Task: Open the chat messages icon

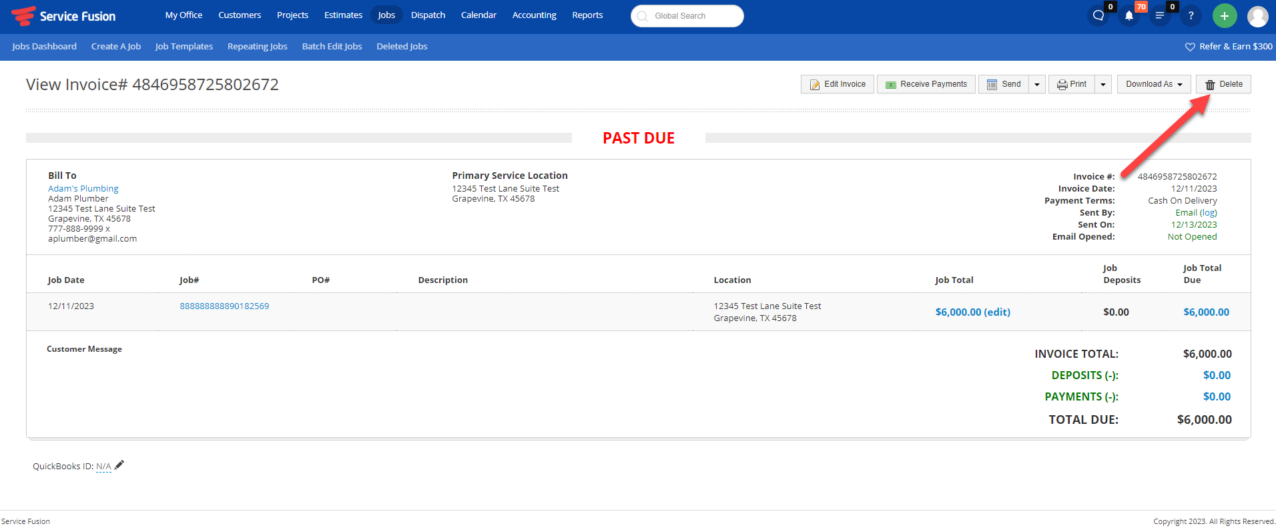Action: point(1098,16)
